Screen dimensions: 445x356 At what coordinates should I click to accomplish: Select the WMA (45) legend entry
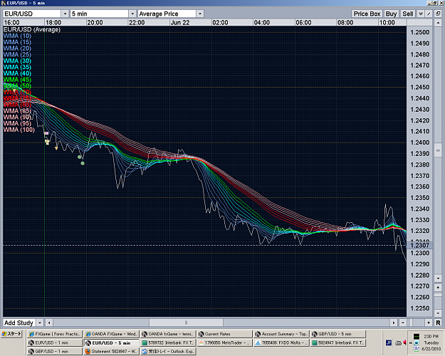tap(17, 80)
